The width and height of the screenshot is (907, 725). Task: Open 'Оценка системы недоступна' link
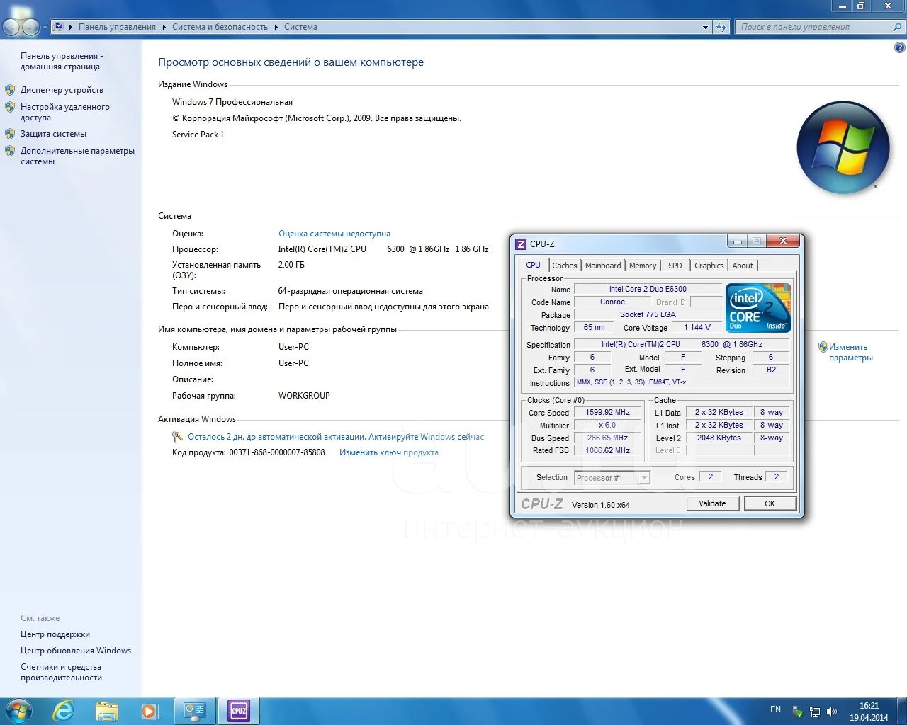[334, 234]
